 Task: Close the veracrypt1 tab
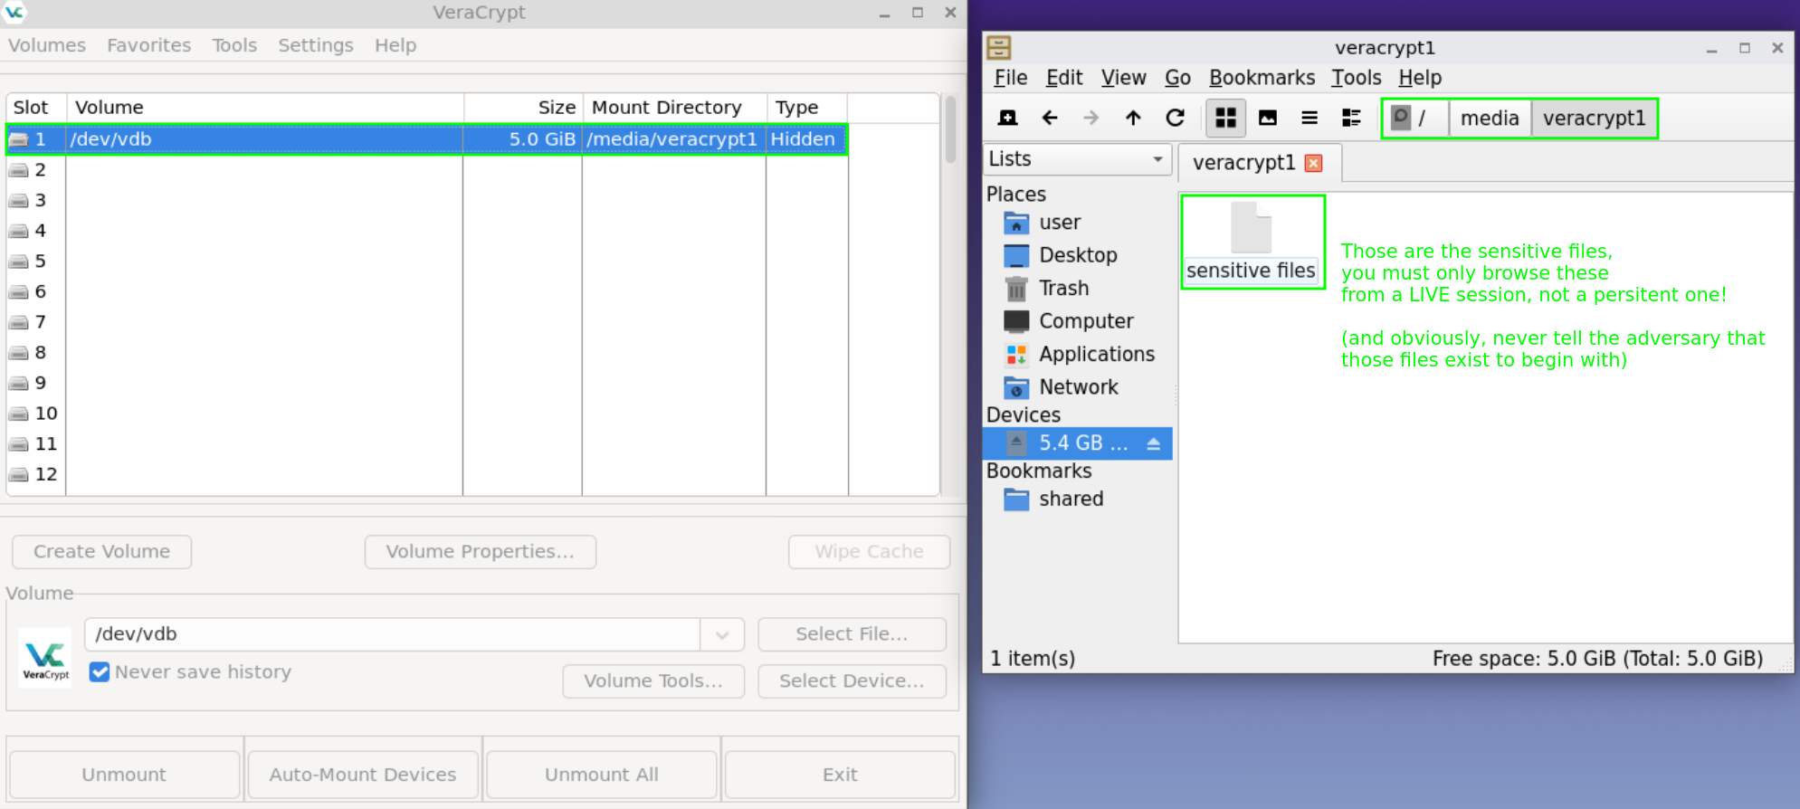(1314, 163)
